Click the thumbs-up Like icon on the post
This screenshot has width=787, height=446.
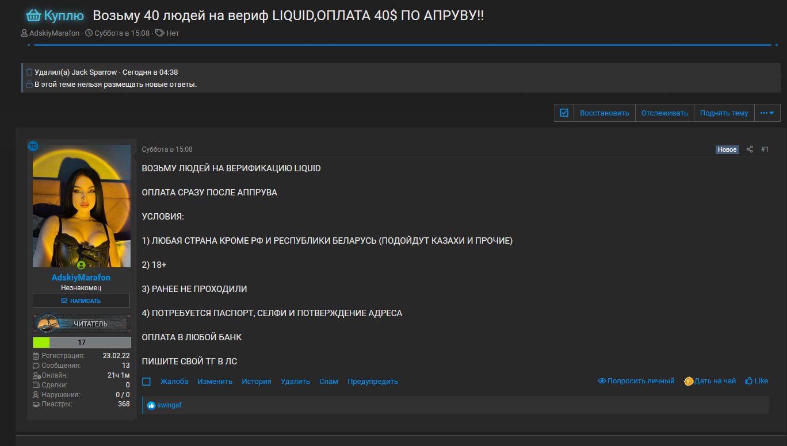tap(749, 381)
